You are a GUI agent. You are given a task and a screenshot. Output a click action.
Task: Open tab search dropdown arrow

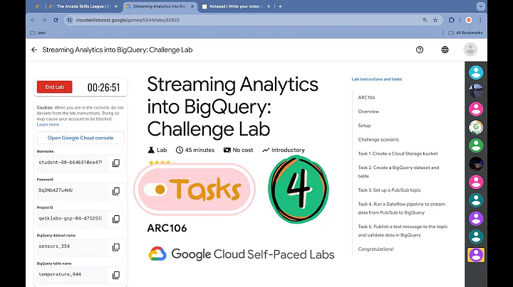[x=481, y=6]
